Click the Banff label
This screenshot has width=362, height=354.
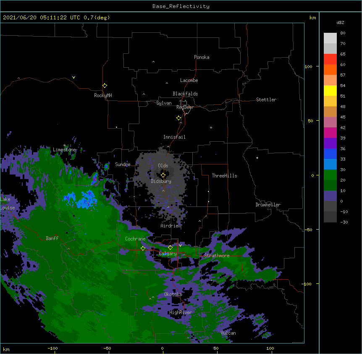point(52,238)
